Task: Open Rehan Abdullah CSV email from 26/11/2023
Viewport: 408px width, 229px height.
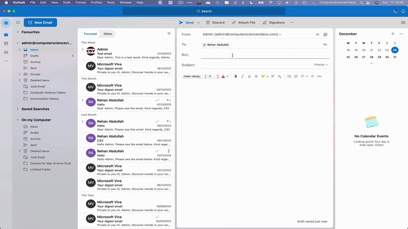Action: click(x=126, y=140)
